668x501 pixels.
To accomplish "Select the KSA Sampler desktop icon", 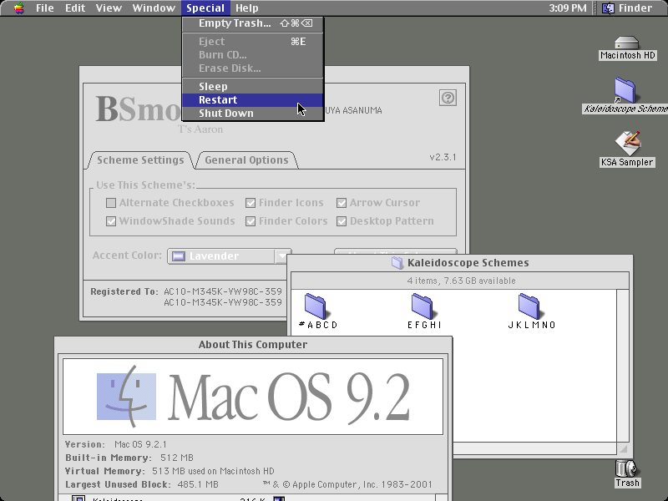I will point(628,144).
